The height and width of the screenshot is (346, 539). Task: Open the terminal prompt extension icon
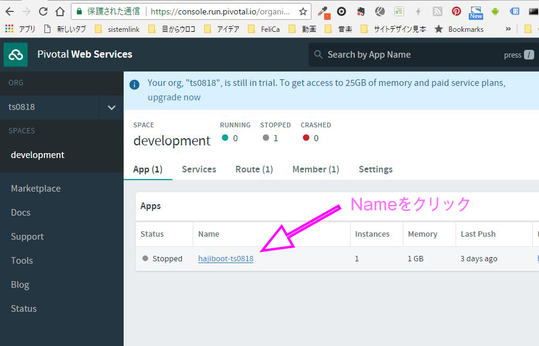click(534, 11)
